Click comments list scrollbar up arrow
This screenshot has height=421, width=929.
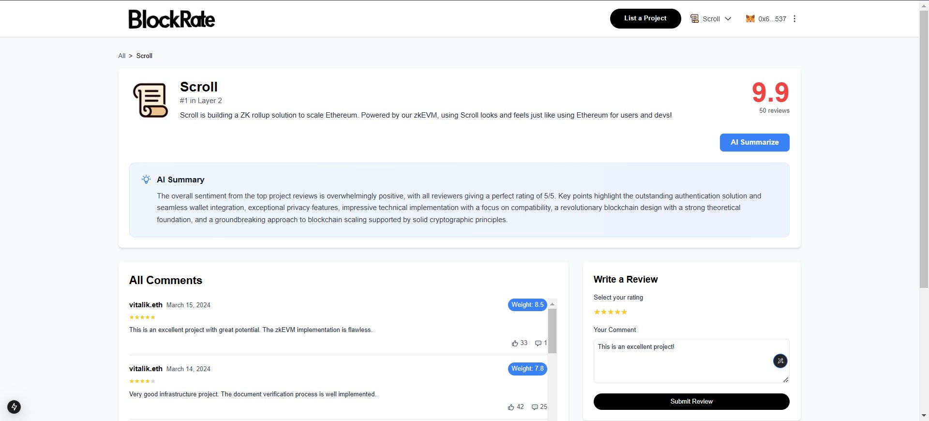click(552, 304)
